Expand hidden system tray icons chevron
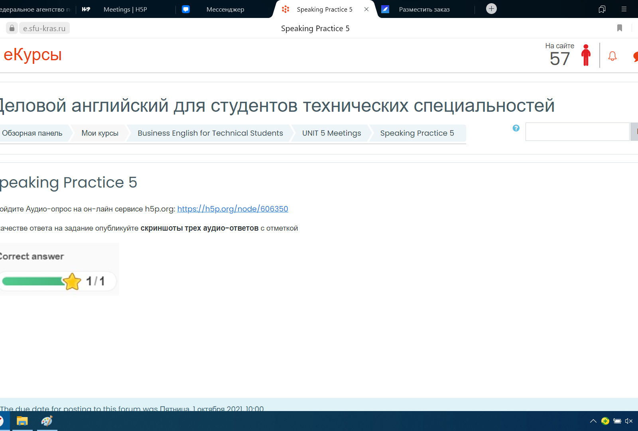 (x=593, y=421)
